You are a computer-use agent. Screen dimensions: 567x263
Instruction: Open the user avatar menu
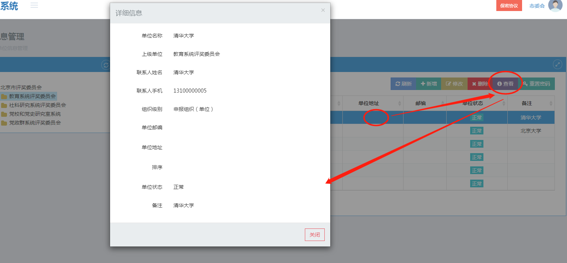point(555,6)
